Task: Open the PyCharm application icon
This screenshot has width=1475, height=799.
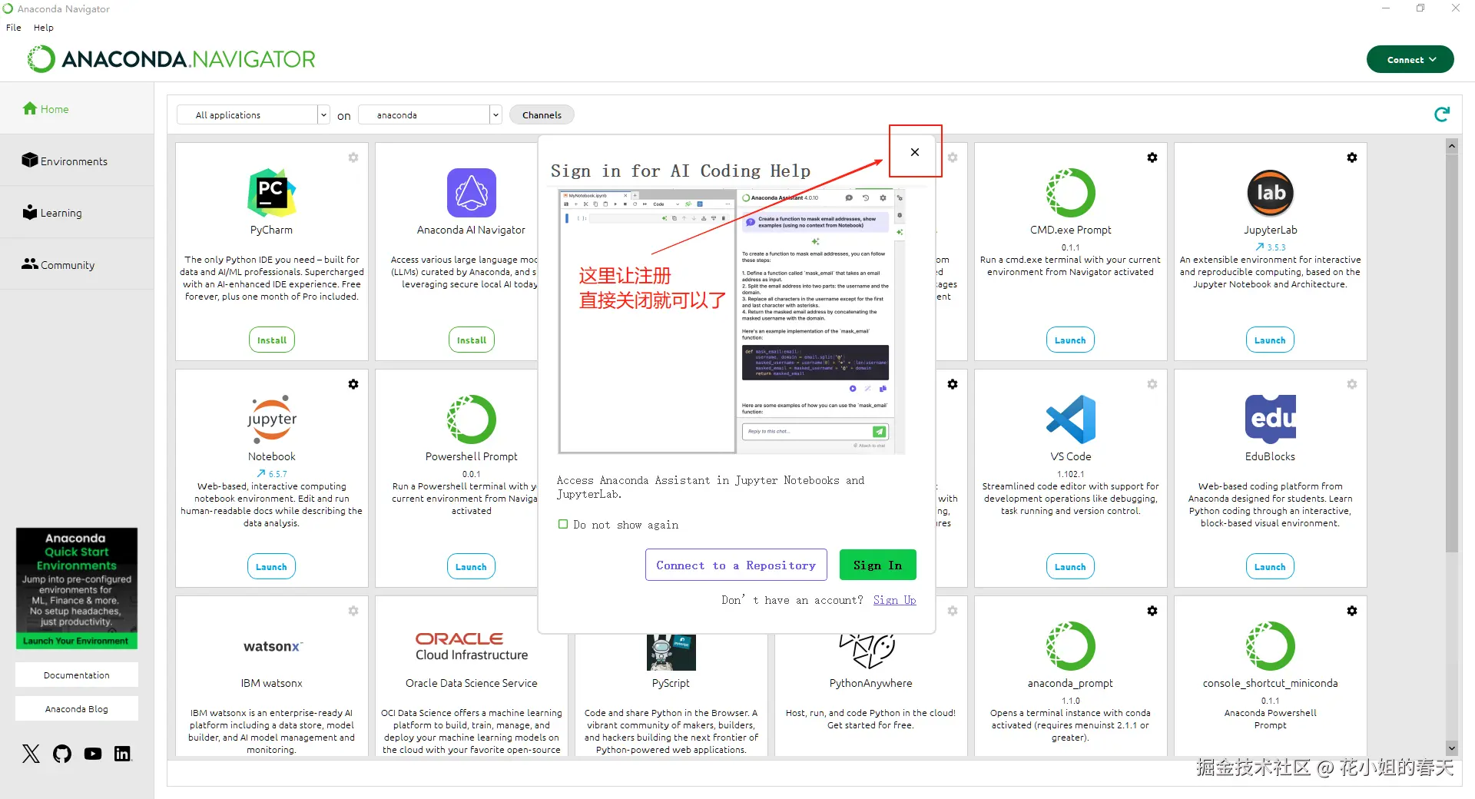Action: (x=271, y=192)
